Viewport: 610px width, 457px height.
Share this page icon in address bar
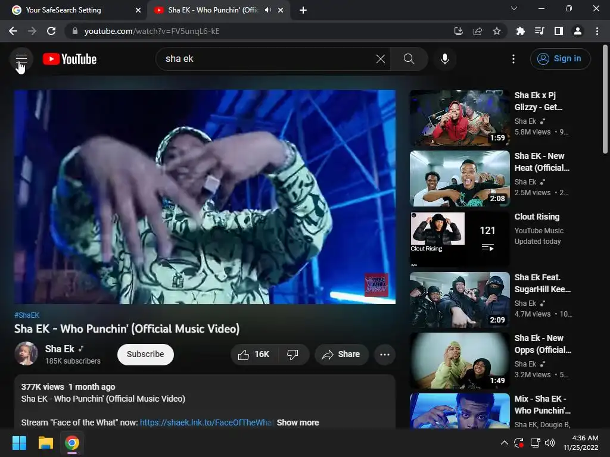point(478,31)
